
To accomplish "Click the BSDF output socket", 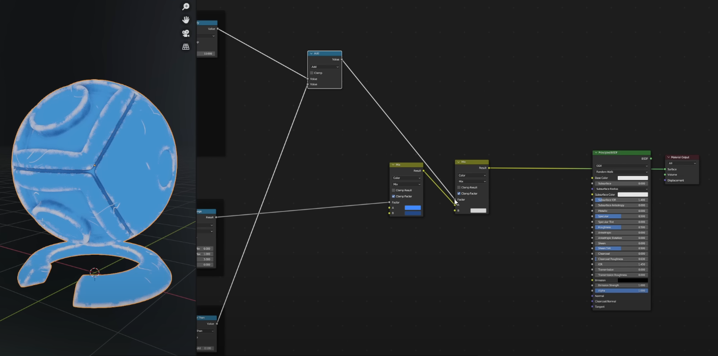I will [x=651, y=159].
